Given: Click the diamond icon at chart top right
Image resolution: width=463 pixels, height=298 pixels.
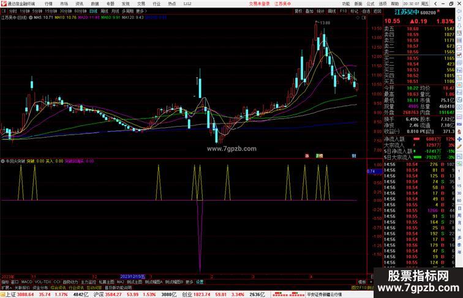Looking at the screenshot, I should click(358, 18).
